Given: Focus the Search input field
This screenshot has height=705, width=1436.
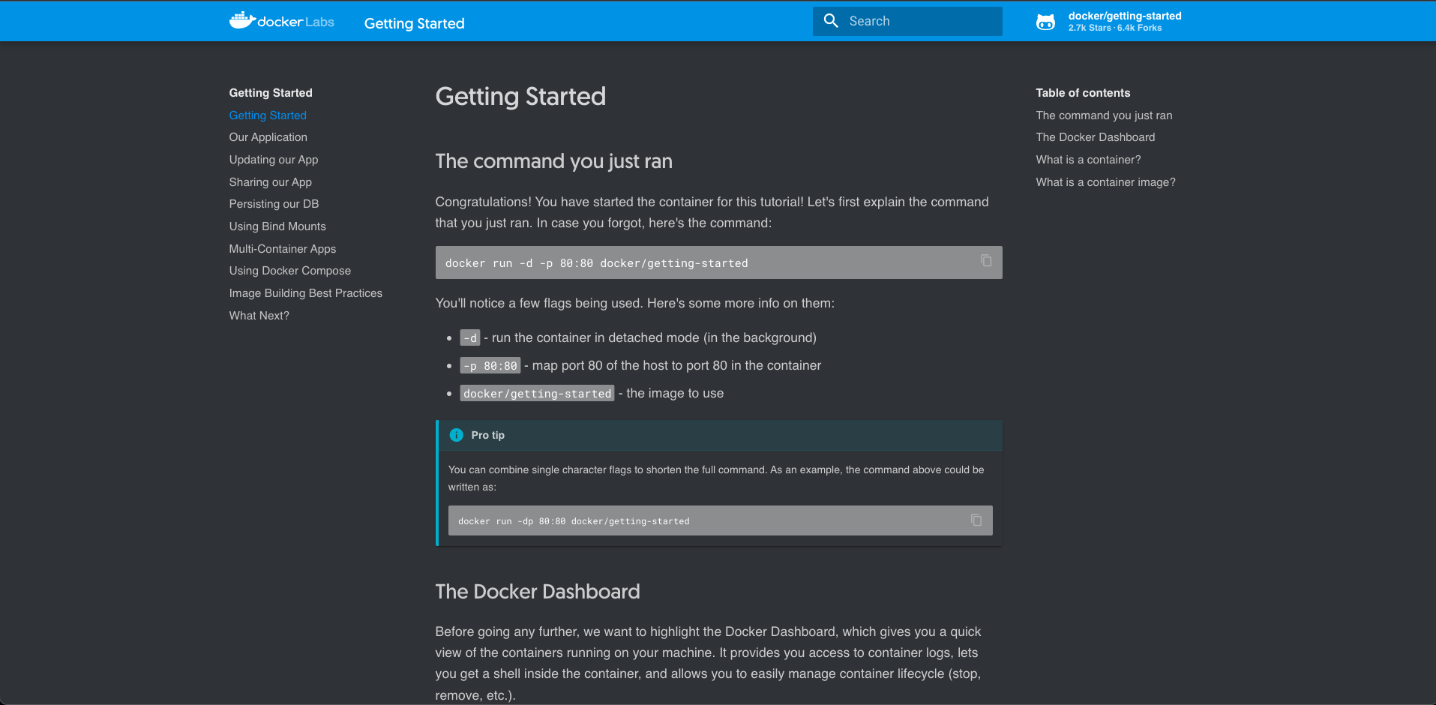Looking at the screenshot, I should click(907, 21).
